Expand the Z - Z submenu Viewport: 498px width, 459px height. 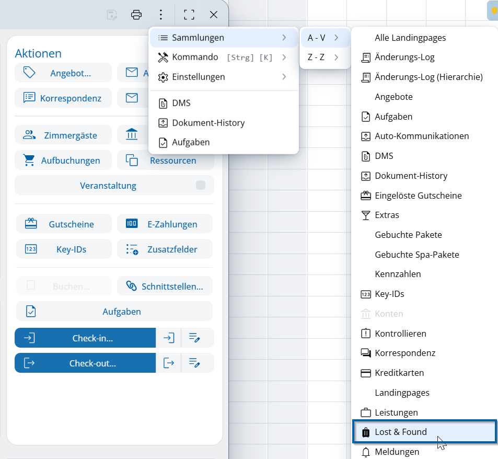click(324, 57)
